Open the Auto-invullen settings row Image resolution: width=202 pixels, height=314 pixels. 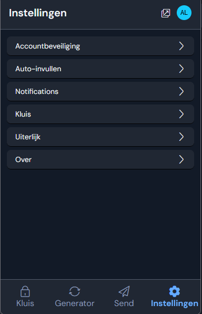coord(100,69)
